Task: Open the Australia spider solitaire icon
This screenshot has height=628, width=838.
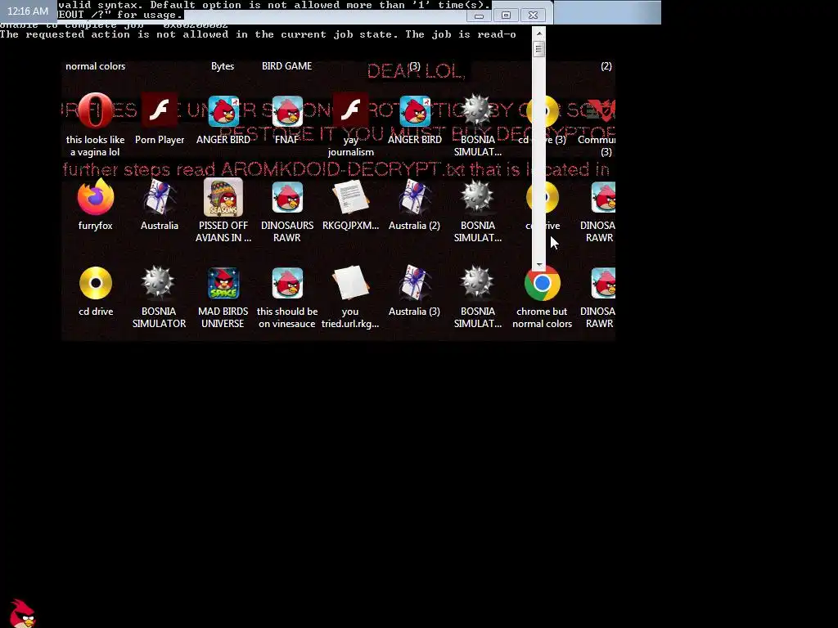Action: [160, 197]
